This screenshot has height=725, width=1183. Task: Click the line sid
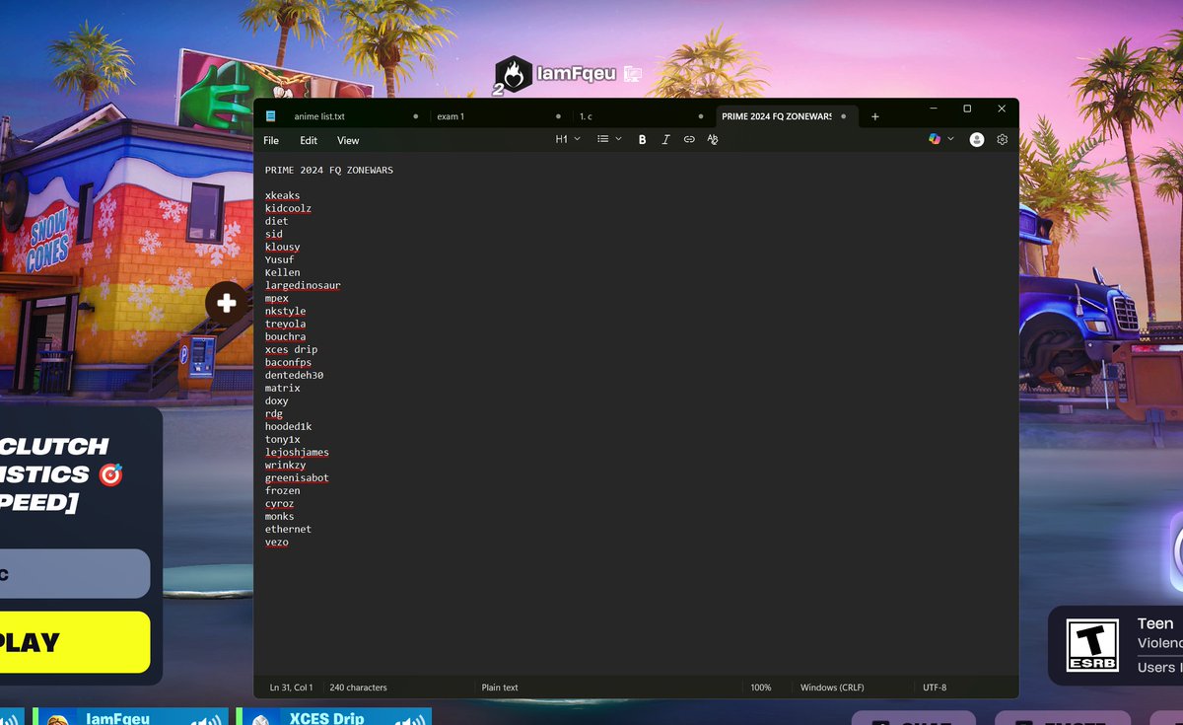point(274,234)
